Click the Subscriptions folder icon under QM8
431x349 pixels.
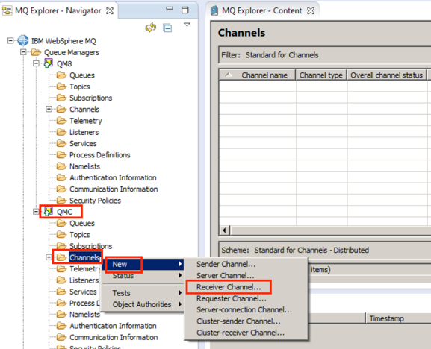pos(61,98)
